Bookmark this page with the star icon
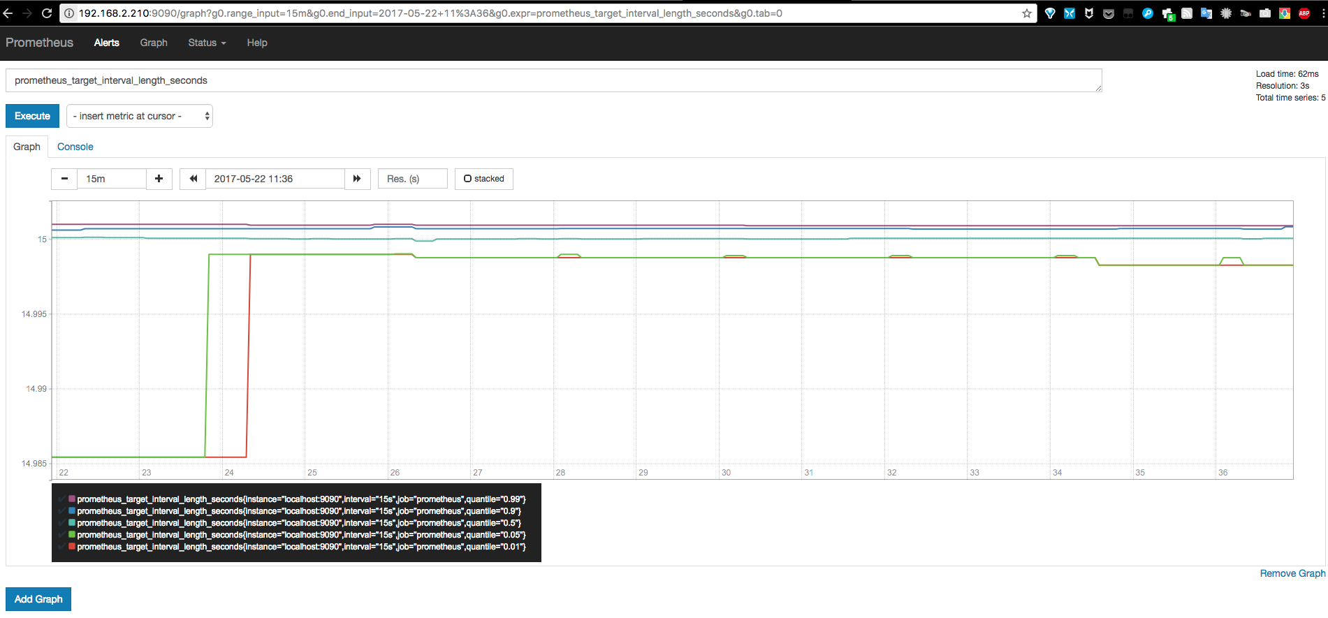Image resolution: width=1328 pixels, height=618 pixels. point(1026,13)
